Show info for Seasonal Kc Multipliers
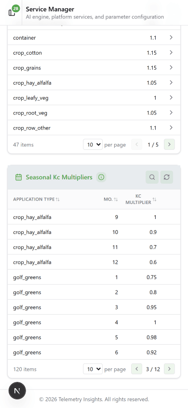Image resolution: width=188 pixels, height=408 pixels. (101, 177)
